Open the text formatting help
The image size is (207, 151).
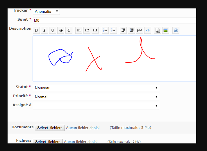(x=176, y=30)
